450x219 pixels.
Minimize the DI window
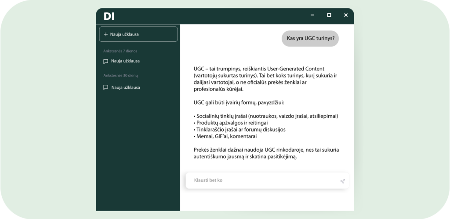tap(312, 15)
